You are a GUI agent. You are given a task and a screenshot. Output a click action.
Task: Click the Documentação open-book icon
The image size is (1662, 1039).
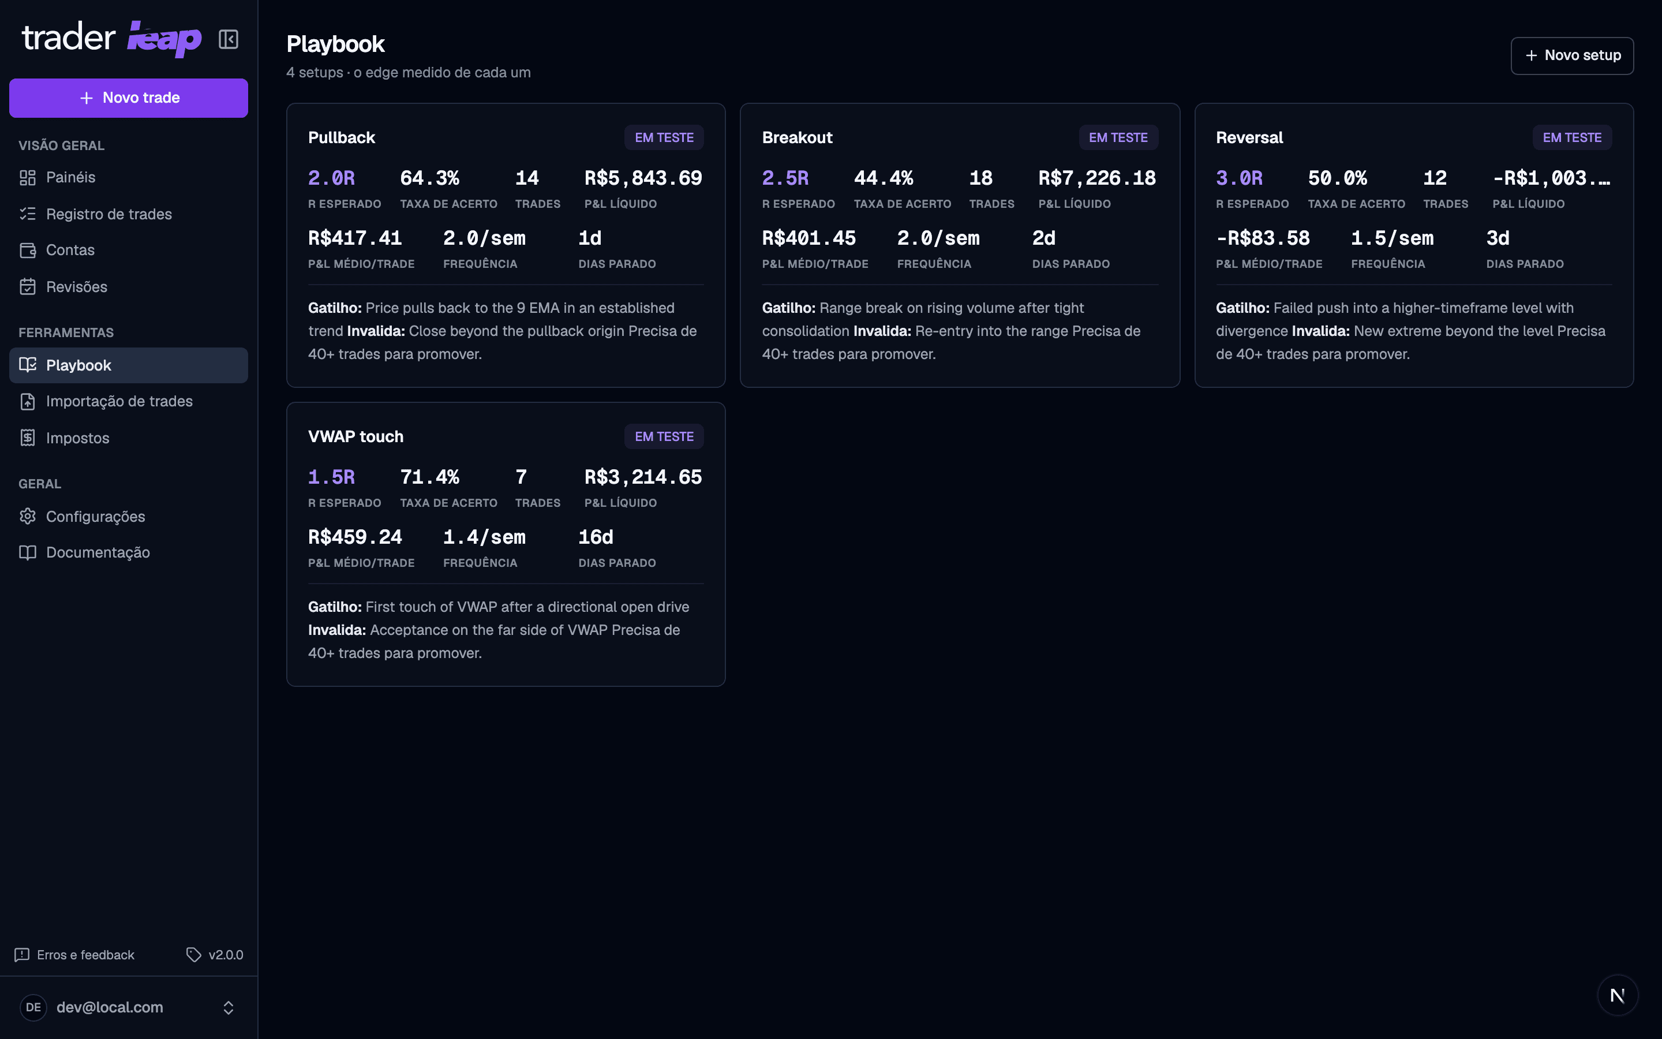click(x=28, y=552)
